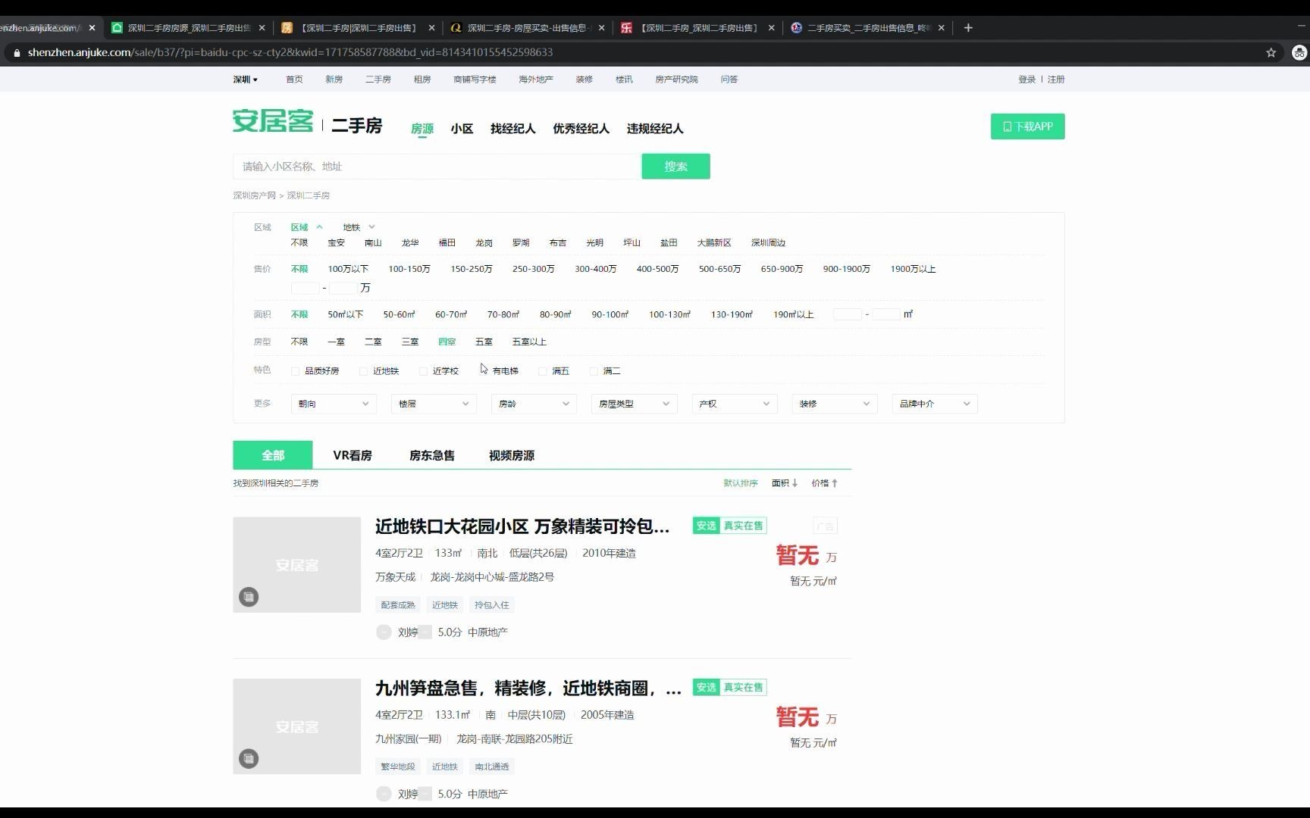
Task: Open the incognito profile icon
Action: point(1299,52)
